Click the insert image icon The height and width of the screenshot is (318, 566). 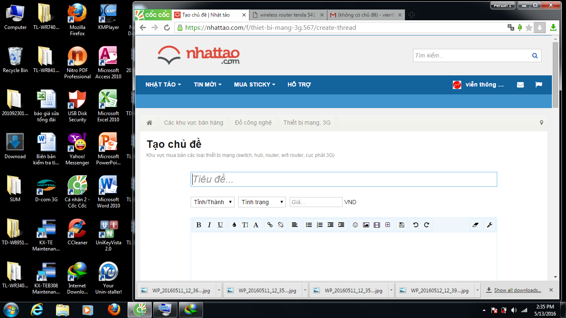click(x=366, y=225)
